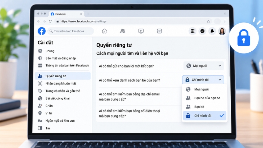Viewport: 263px width, 148px height.
Task: Click the grid icon beside Thông tin của bạn
Action: point(40,65)
